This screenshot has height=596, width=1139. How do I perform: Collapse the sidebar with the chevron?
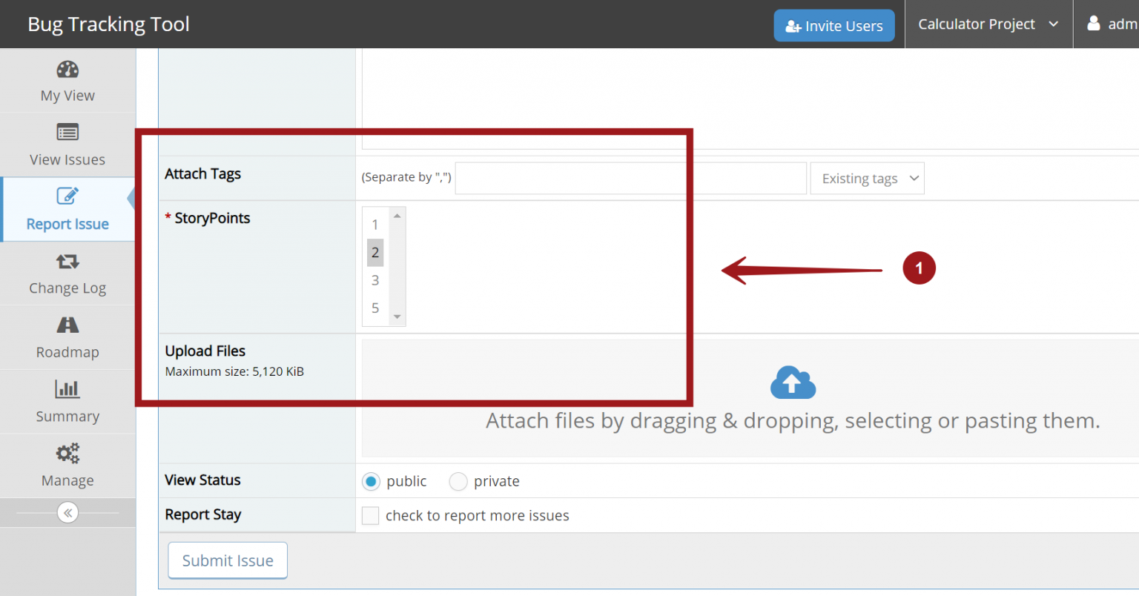[x=67, y=512]
